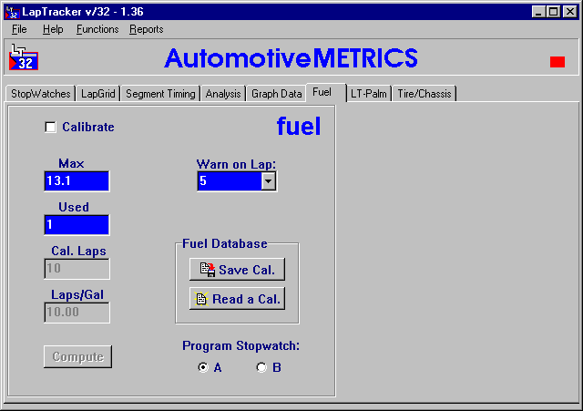Enable the Calibrate checkbox
The width and height of the screenshot is (583, 411).
click(50, 128)
